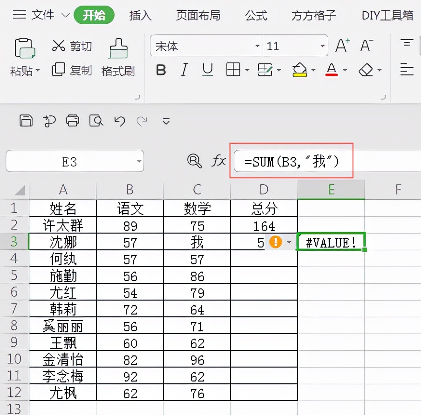Click cell C10 showing 96
421x415 pixels.
click(x=197, y=359)
